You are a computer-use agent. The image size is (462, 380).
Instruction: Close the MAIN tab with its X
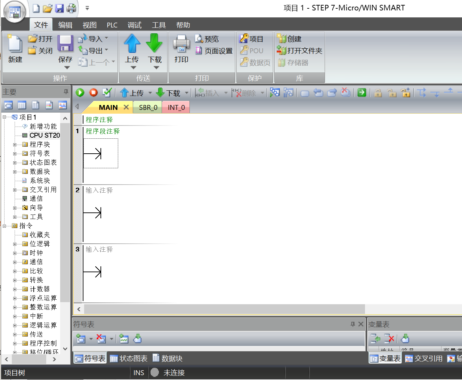(126, 107)
